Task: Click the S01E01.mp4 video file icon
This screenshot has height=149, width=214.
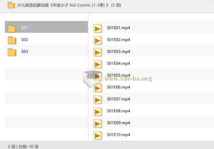Action: pos(97,28)
